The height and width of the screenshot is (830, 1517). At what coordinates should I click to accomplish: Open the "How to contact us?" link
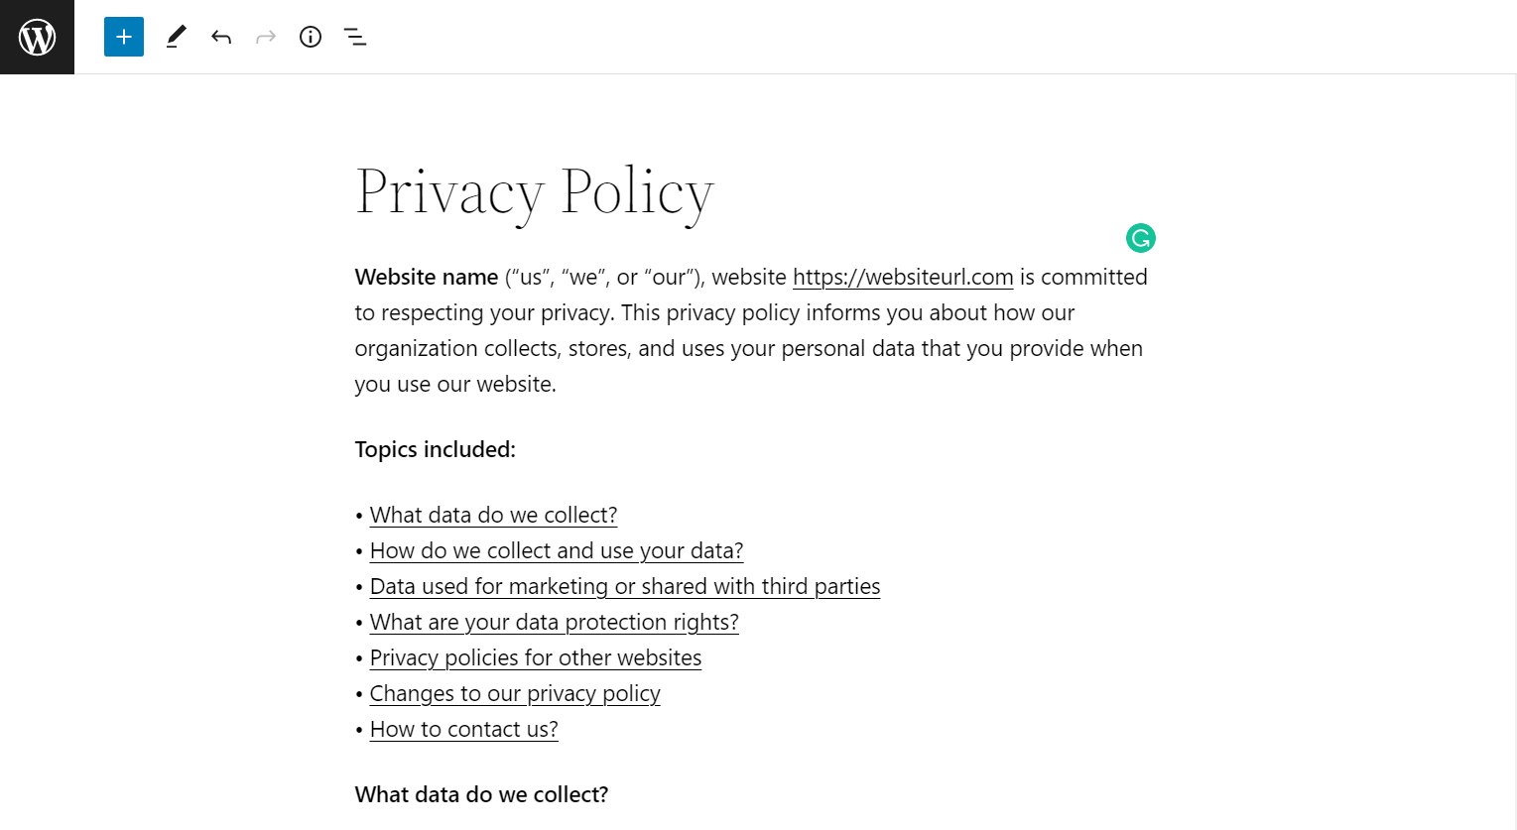463,729
